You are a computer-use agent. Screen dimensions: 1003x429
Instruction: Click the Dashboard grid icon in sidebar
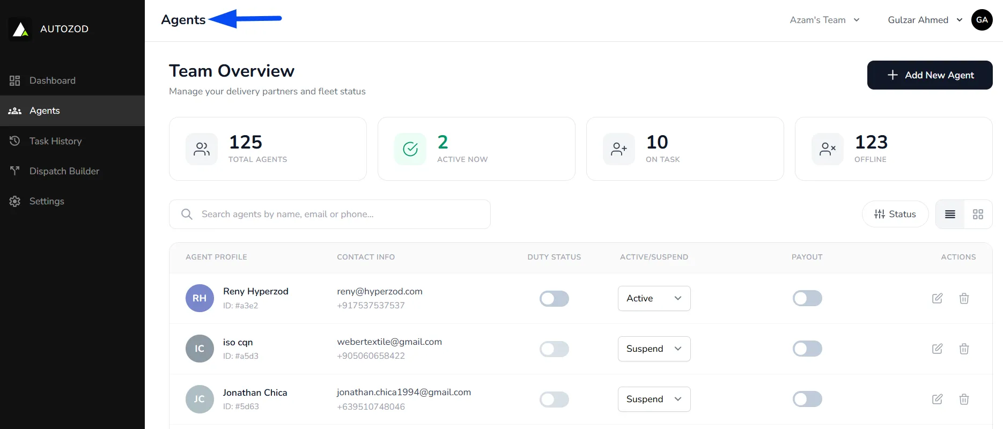15,80
